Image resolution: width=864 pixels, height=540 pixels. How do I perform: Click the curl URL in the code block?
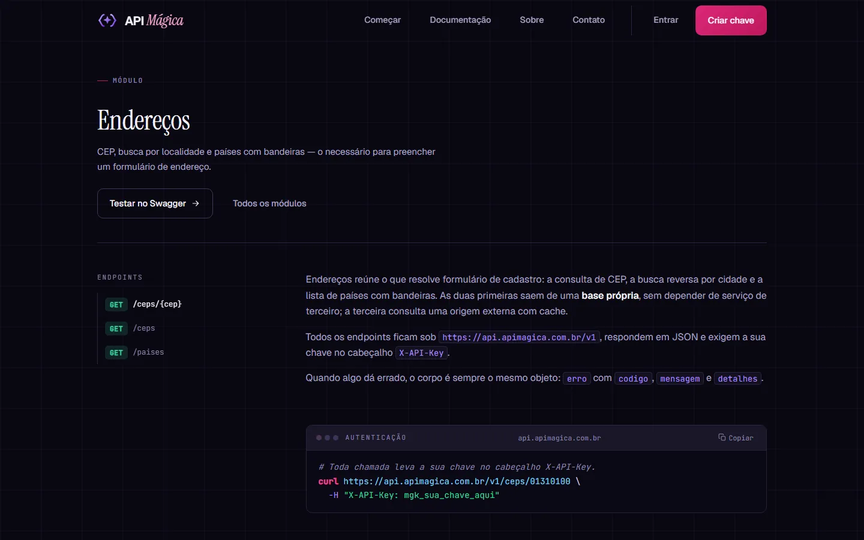[x=457, y=481]
